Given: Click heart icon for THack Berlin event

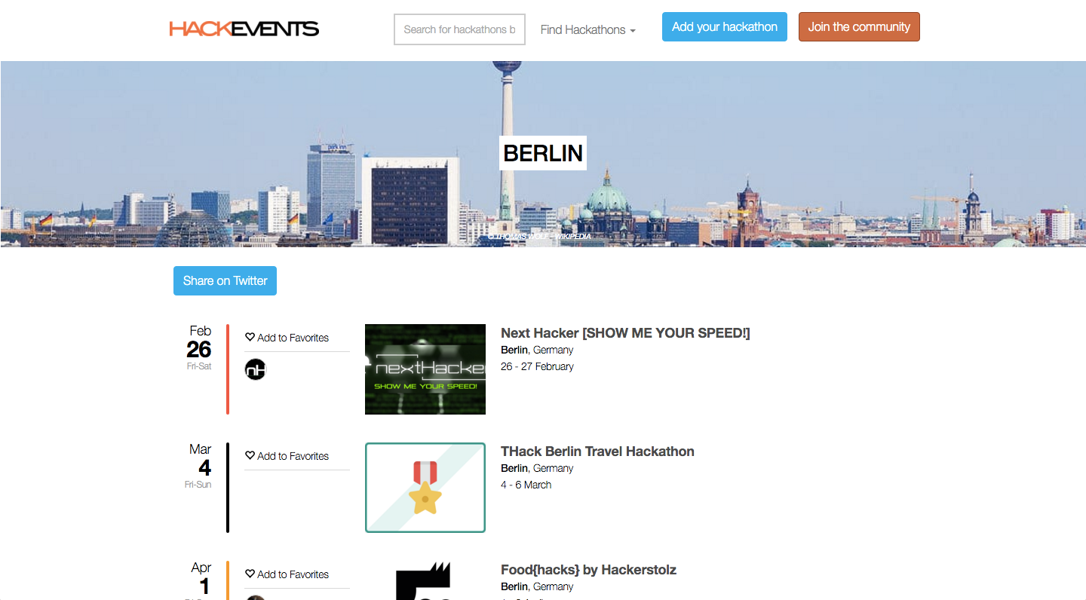Looking at the screenshot, I should click(250, 455).
